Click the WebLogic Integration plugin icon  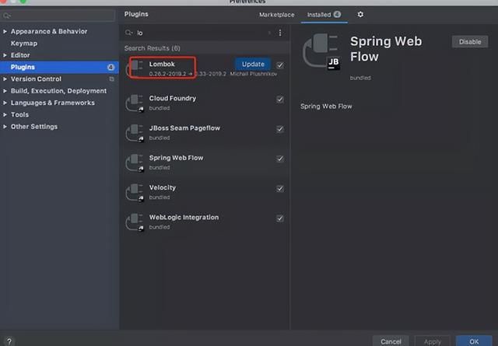point(136,222)
